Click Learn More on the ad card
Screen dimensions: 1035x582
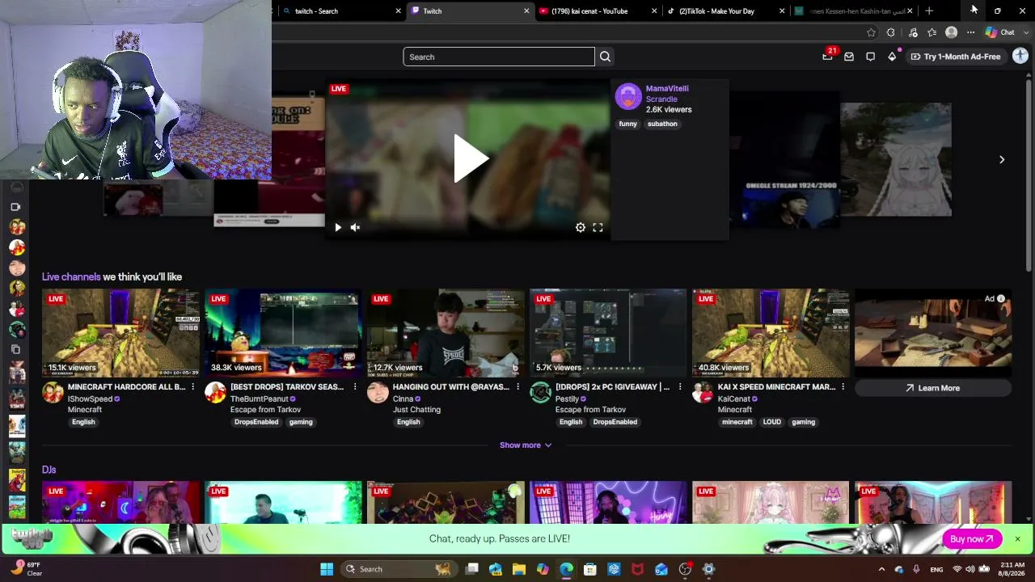[x=932, y=388]
